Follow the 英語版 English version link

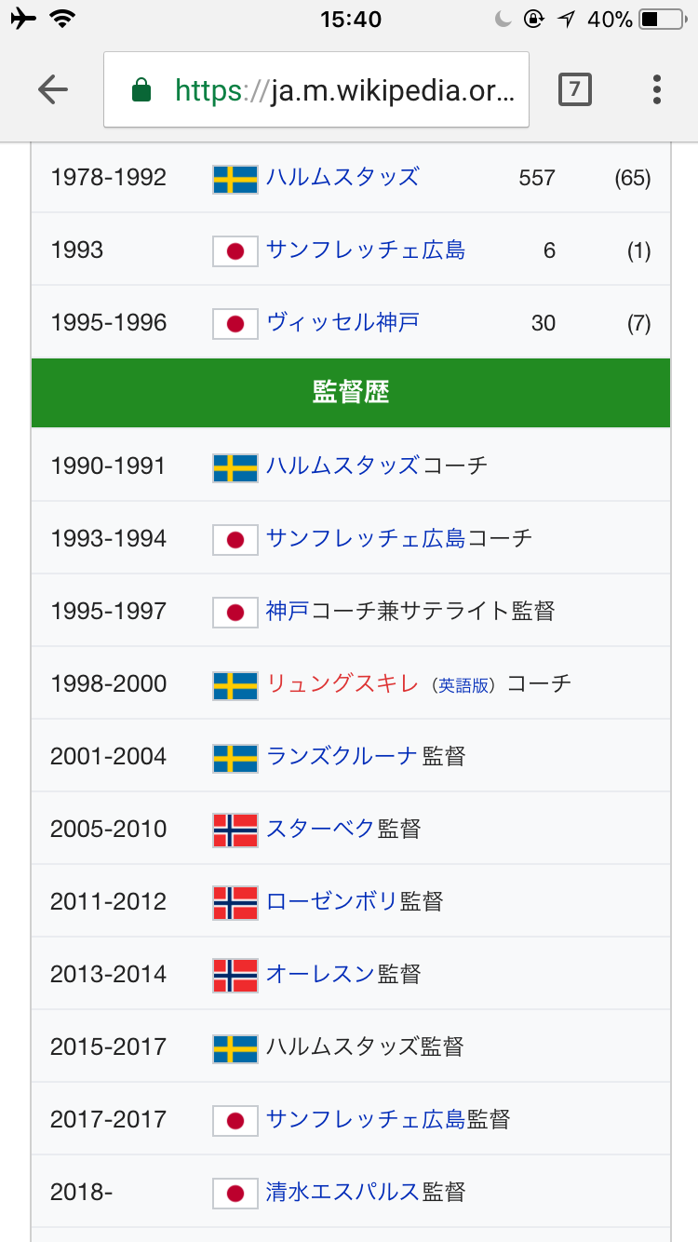pos(463,685)
